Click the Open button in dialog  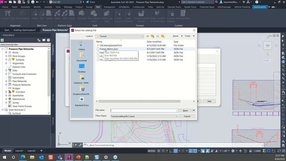pyautogui.click(x=185, y=110)
